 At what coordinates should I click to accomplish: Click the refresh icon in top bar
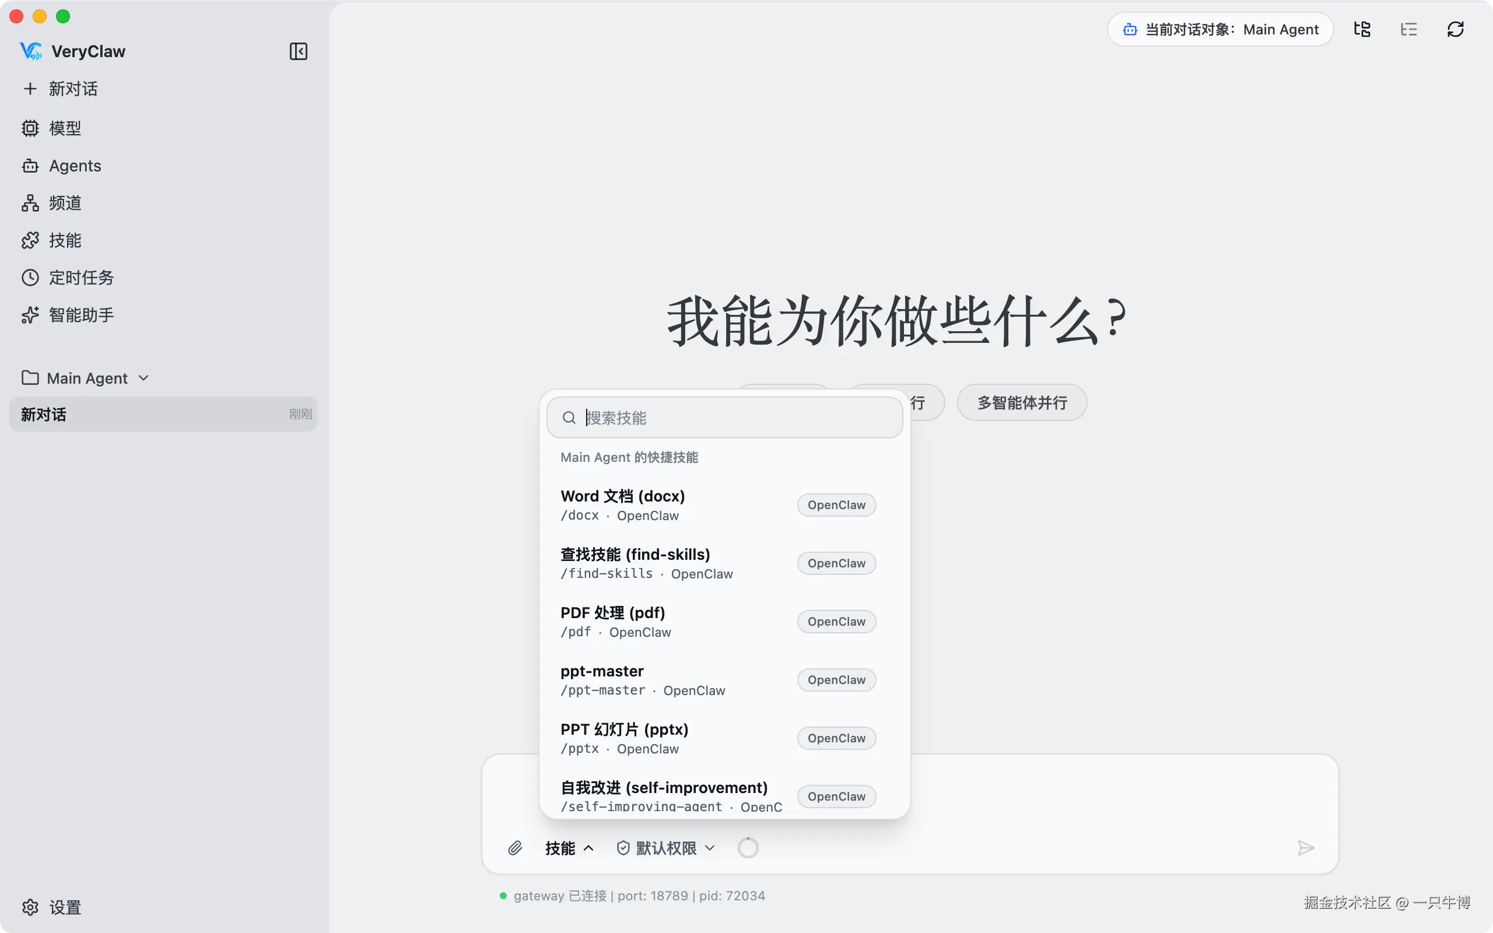coord(1455,29)
